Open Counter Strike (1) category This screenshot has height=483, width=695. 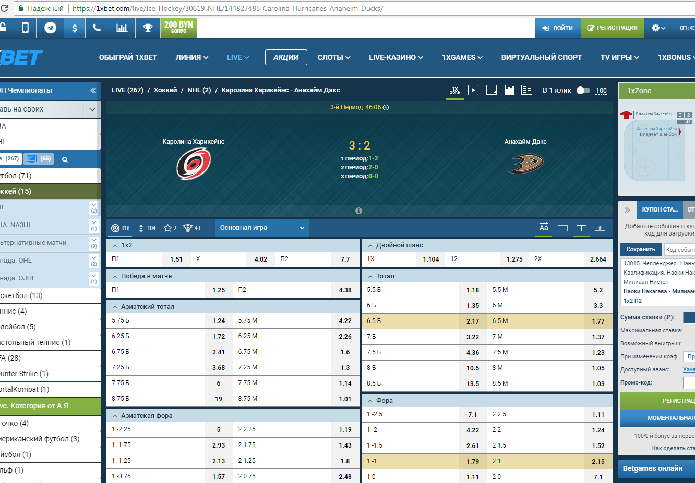coord(50,374)
